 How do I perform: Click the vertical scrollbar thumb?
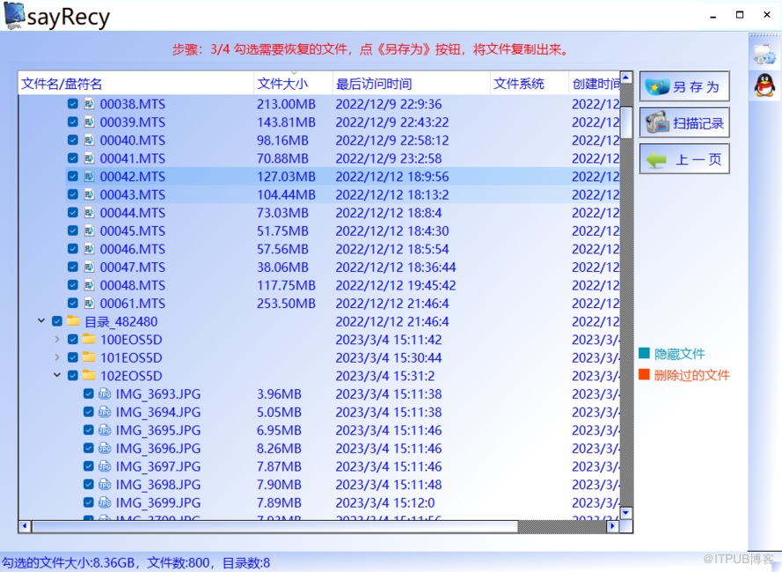click(626, 121)
